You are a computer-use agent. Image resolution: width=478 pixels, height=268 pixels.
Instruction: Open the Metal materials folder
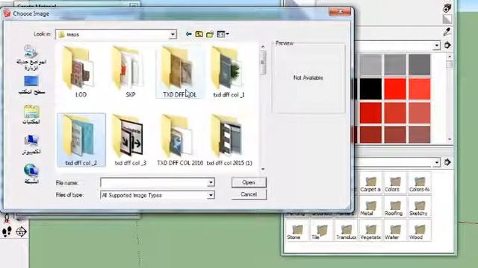click(370, 208)
